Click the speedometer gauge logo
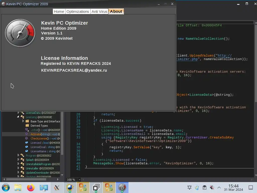Viewport: 257px width, 193px height. [x=20, y=33]
